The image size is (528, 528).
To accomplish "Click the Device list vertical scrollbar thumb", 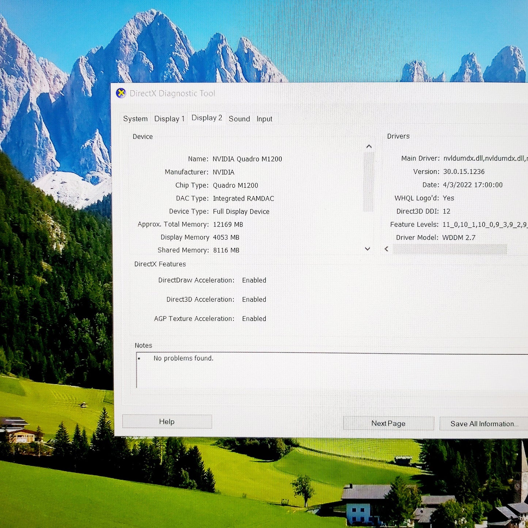I will pyautogui.click(x=368, y=182).
